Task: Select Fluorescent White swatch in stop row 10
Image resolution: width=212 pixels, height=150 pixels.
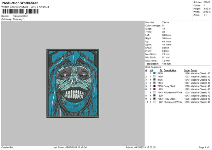Action: coord(154,102)
